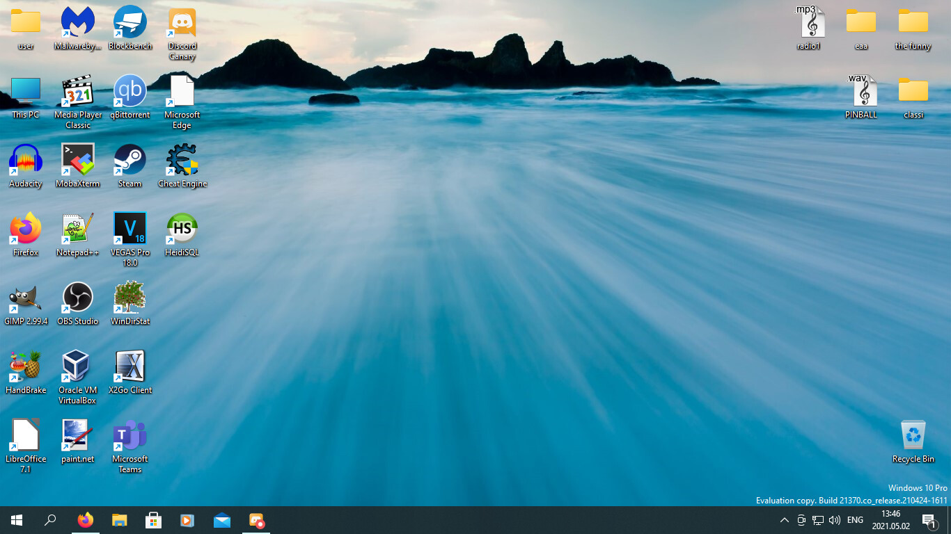951x534 pixels.
Task: Select the Malwarebytes desktop shortcut
Action: click(78, 29)
